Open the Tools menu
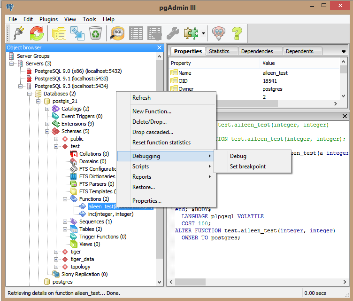This screenshot has height=301, width=353. 89,19
